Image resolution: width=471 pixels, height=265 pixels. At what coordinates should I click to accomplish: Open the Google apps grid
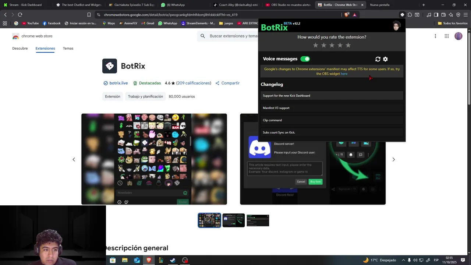point(446,36)
